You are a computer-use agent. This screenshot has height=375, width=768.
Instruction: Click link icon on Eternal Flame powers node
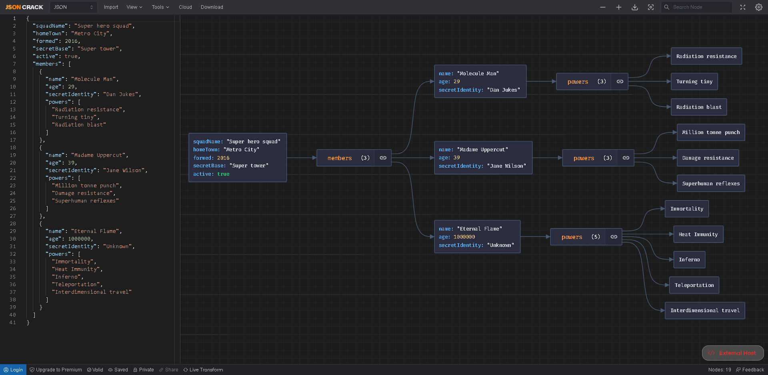614,237
